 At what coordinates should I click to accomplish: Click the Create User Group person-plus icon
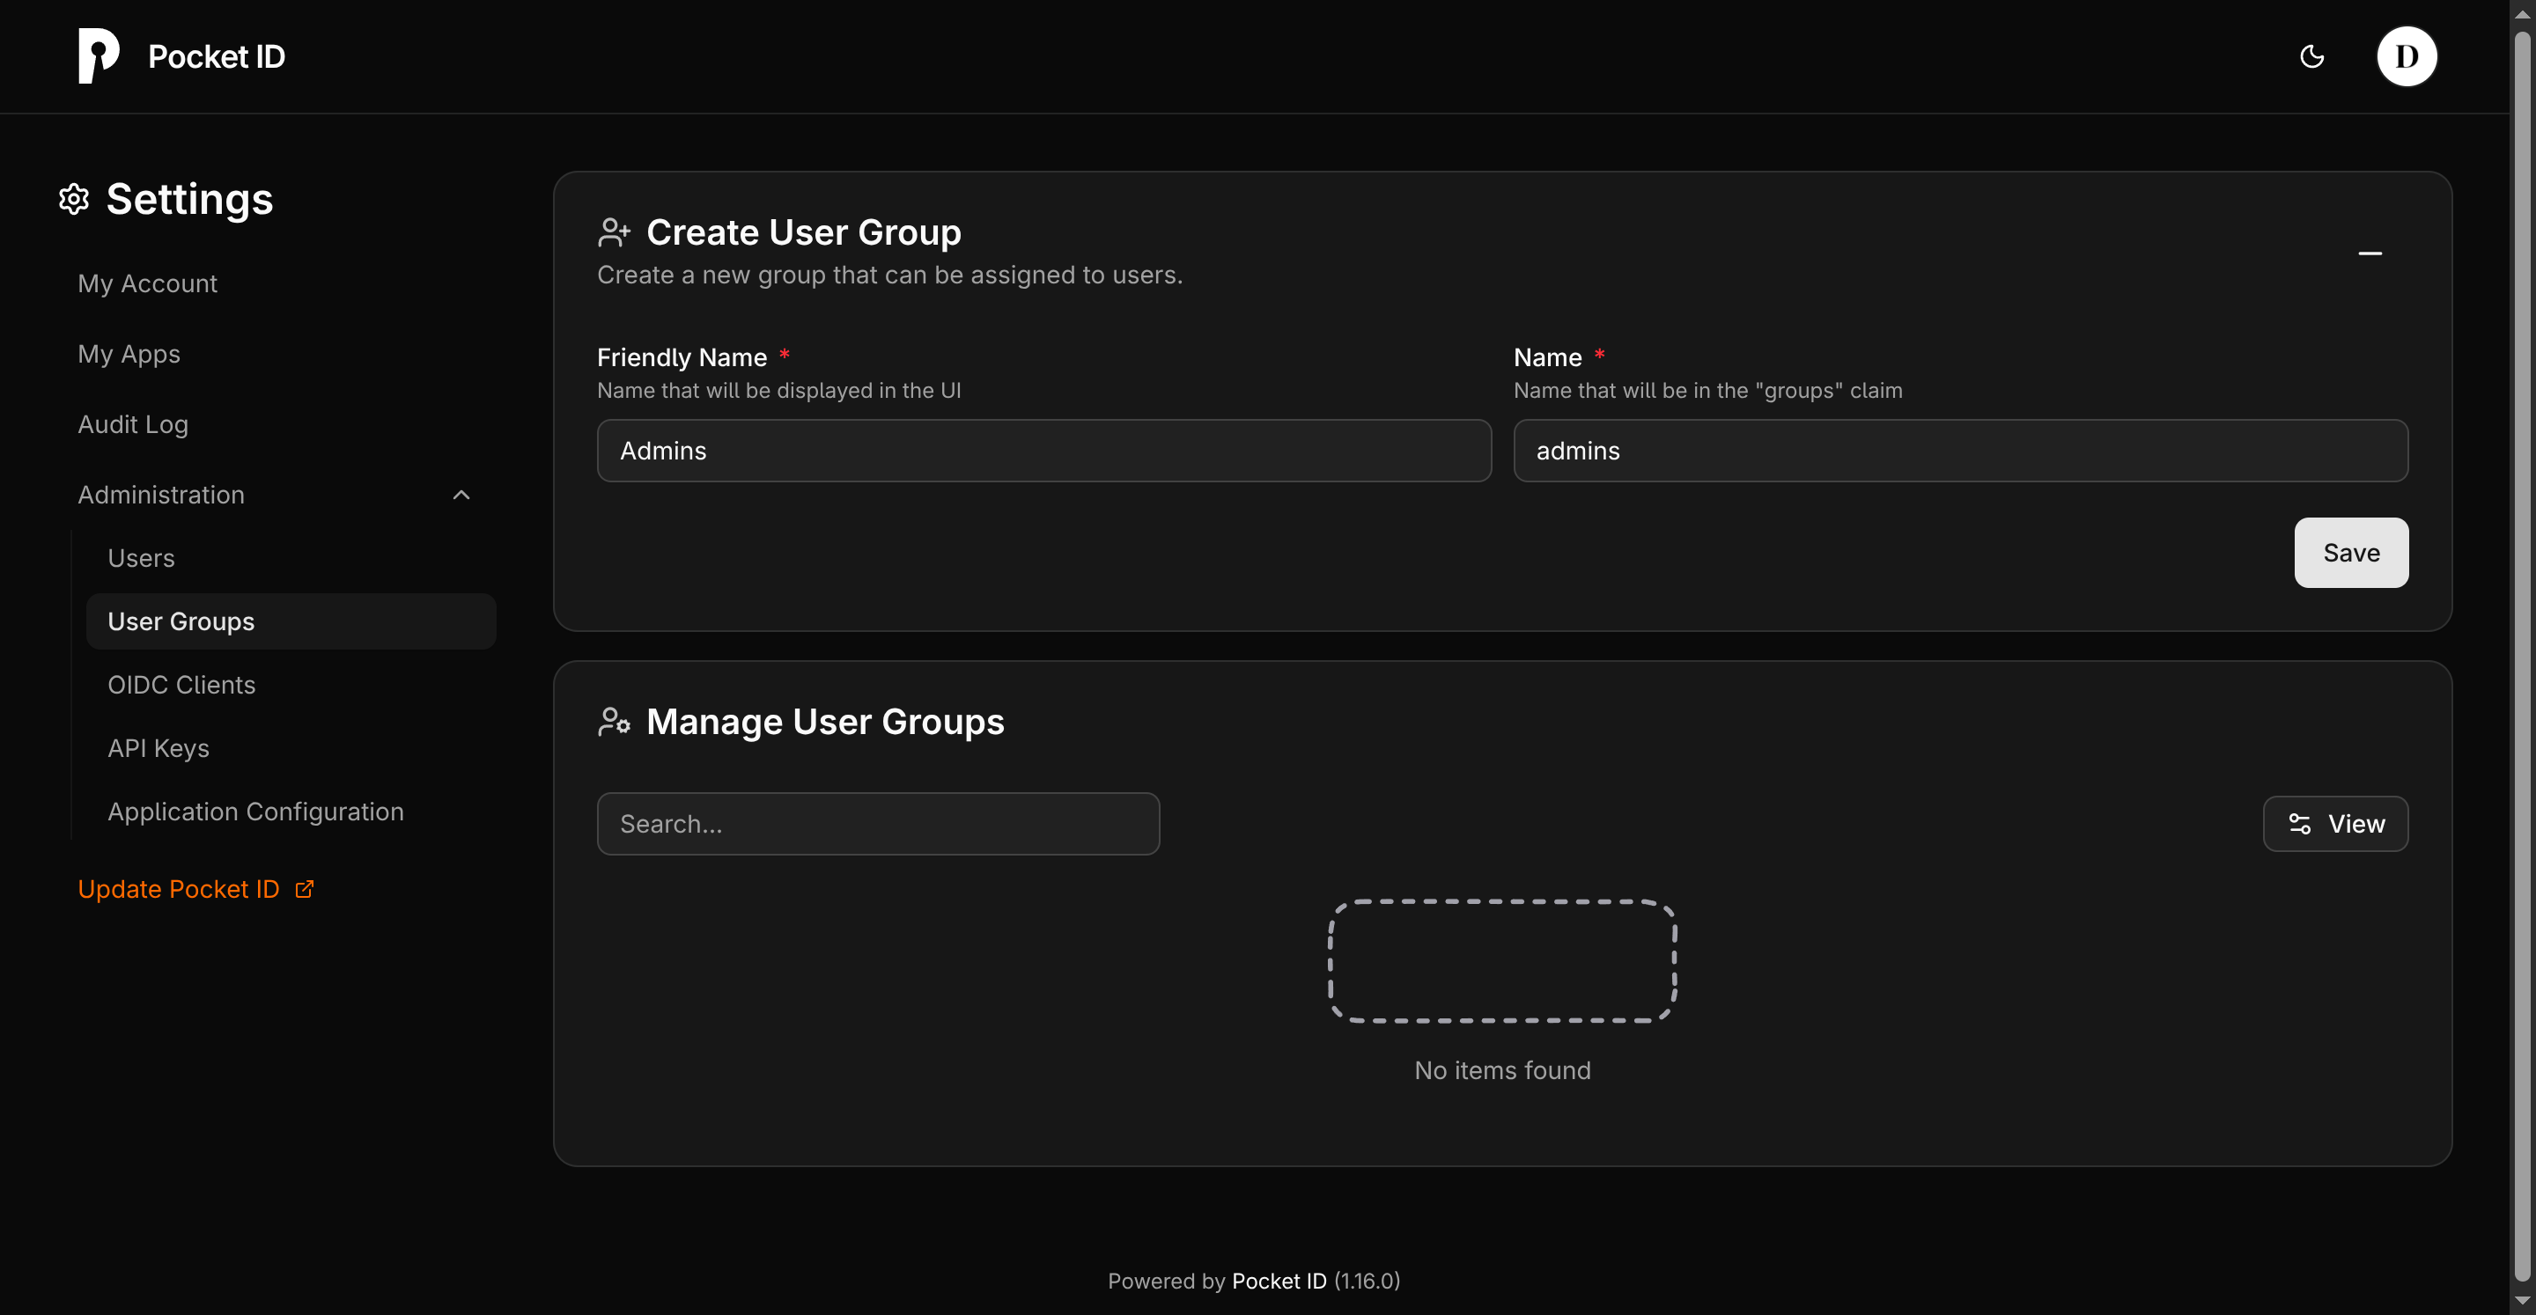click(x=616, y=231)
